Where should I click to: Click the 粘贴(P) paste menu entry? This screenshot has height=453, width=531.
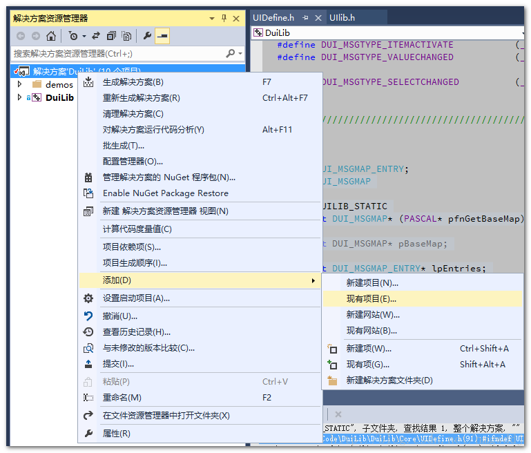click(x=200, y=382)
